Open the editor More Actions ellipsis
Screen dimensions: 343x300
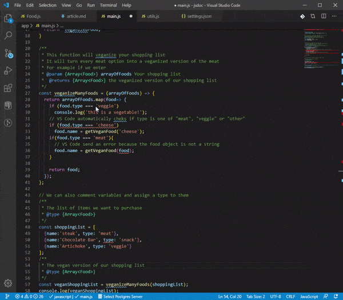[x=334, y=17]
